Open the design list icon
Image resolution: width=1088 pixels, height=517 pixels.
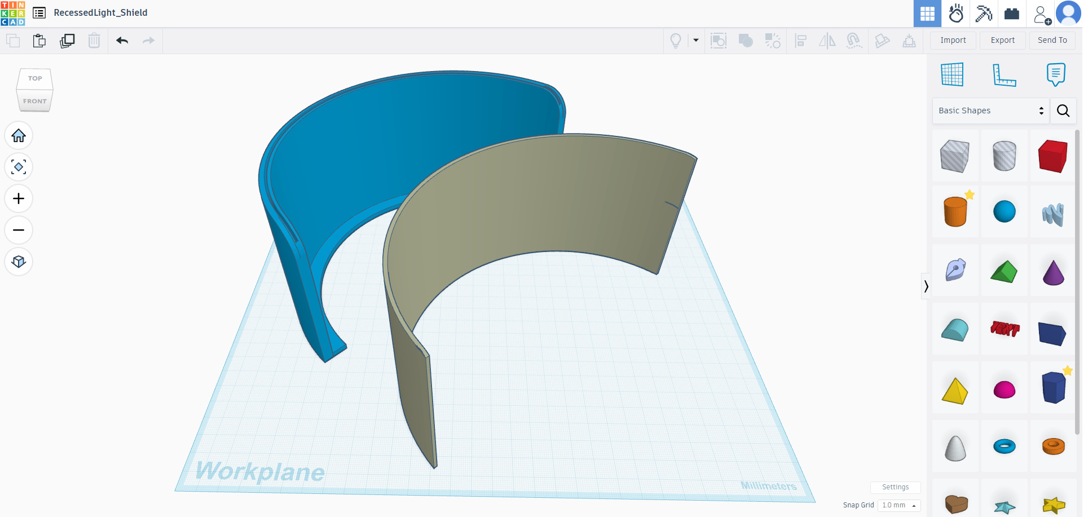point(39,13)
